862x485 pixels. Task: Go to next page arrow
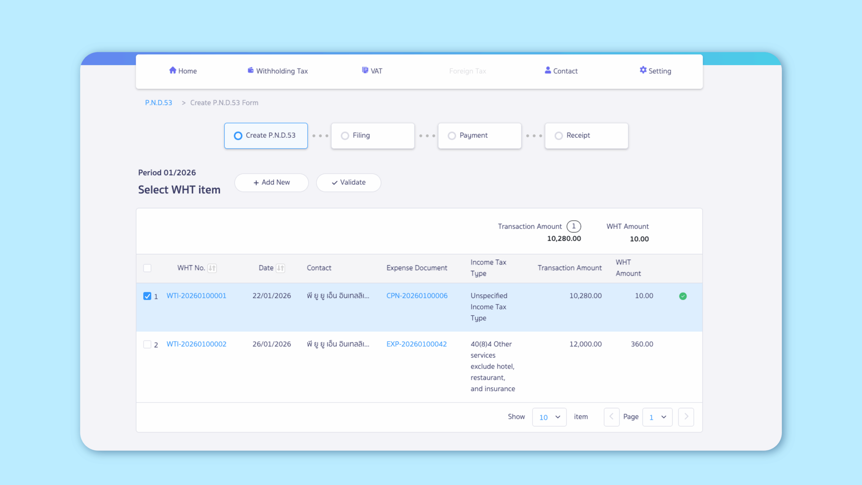[x=686, y=417]
